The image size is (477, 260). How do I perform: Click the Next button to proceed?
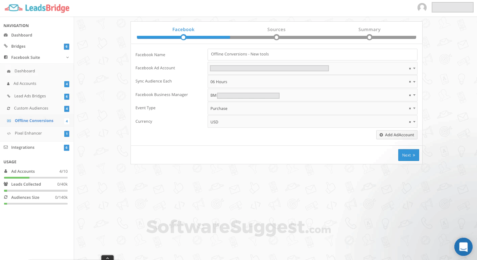[x=408, y=155]
